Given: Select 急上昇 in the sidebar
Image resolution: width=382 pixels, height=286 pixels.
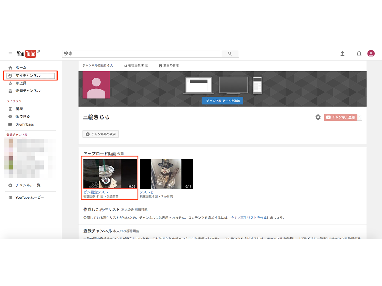Looking at the screenshot, I should pos(21,83).
